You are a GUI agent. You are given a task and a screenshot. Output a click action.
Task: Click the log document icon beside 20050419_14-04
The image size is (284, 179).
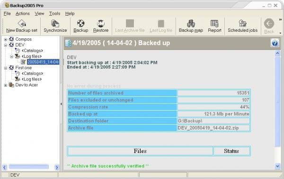[x=23, y=62]
